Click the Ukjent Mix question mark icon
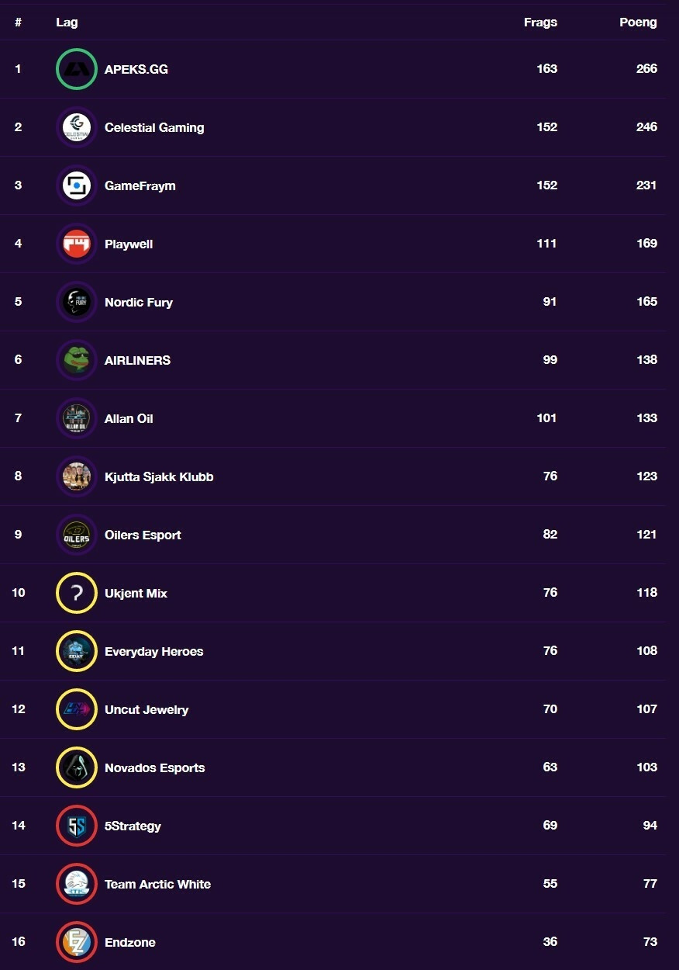Viewport: 679px width, 970px height. 77,593
